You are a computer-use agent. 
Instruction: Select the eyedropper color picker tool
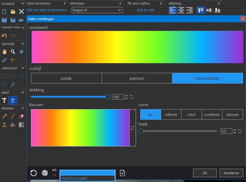[x=4, y=60]
